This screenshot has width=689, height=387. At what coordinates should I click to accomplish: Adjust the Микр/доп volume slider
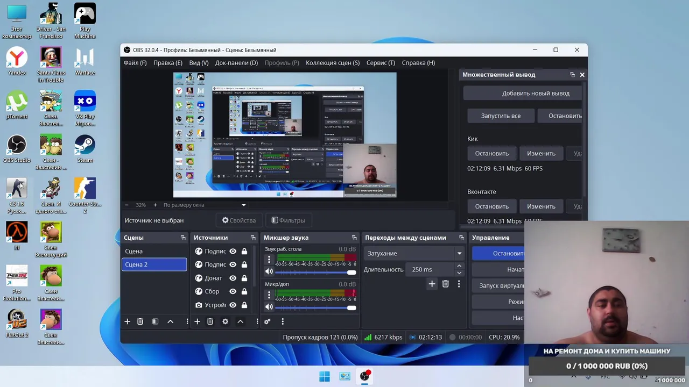[x=316, y=308]
